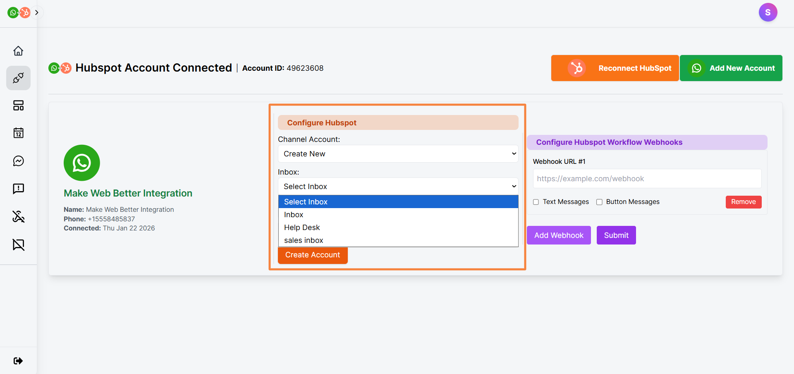Click Reconnect HubSpot button
The height and width of the screenshot is (374, 794).
[615, 68]
